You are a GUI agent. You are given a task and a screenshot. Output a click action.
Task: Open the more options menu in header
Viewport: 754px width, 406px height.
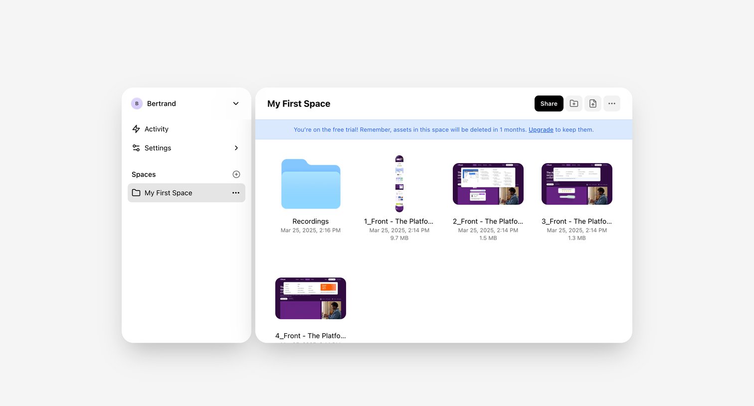point(612,104)
